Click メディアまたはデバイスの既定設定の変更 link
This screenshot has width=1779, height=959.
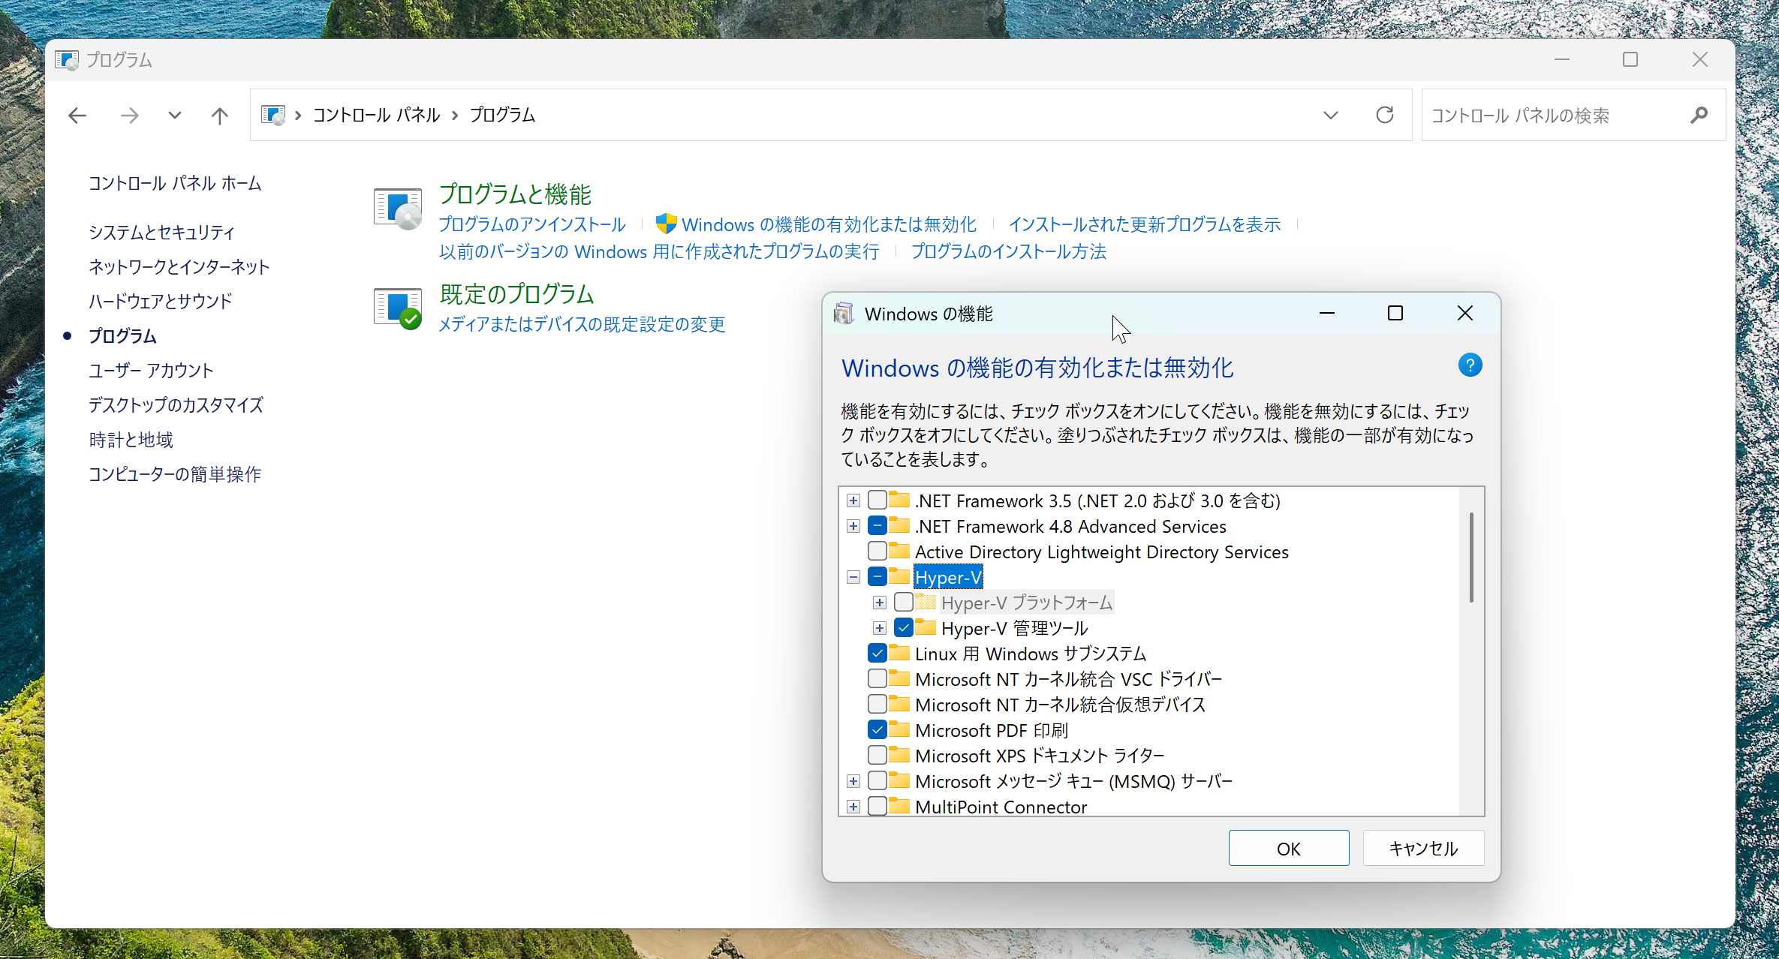click(x=582, y=324)
